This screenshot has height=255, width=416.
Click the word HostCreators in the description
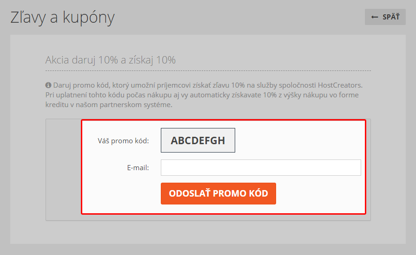[340, 85]
